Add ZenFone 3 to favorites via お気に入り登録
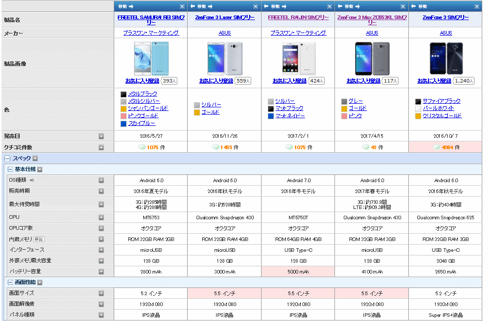489x321 pixels. 434,81
